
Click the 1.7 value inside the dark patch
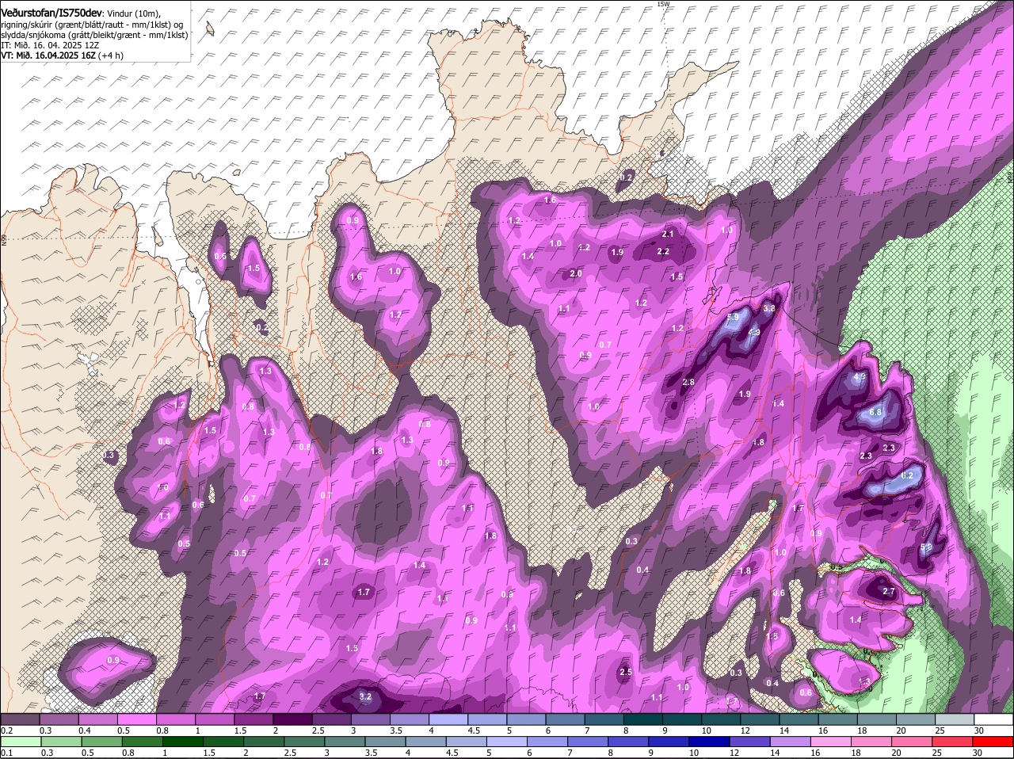point(364,593)
